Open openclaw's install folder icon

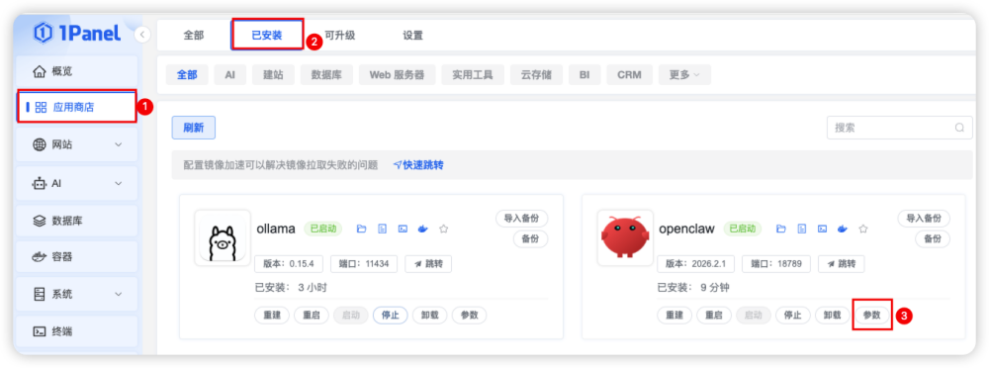(x=781, y=230)
